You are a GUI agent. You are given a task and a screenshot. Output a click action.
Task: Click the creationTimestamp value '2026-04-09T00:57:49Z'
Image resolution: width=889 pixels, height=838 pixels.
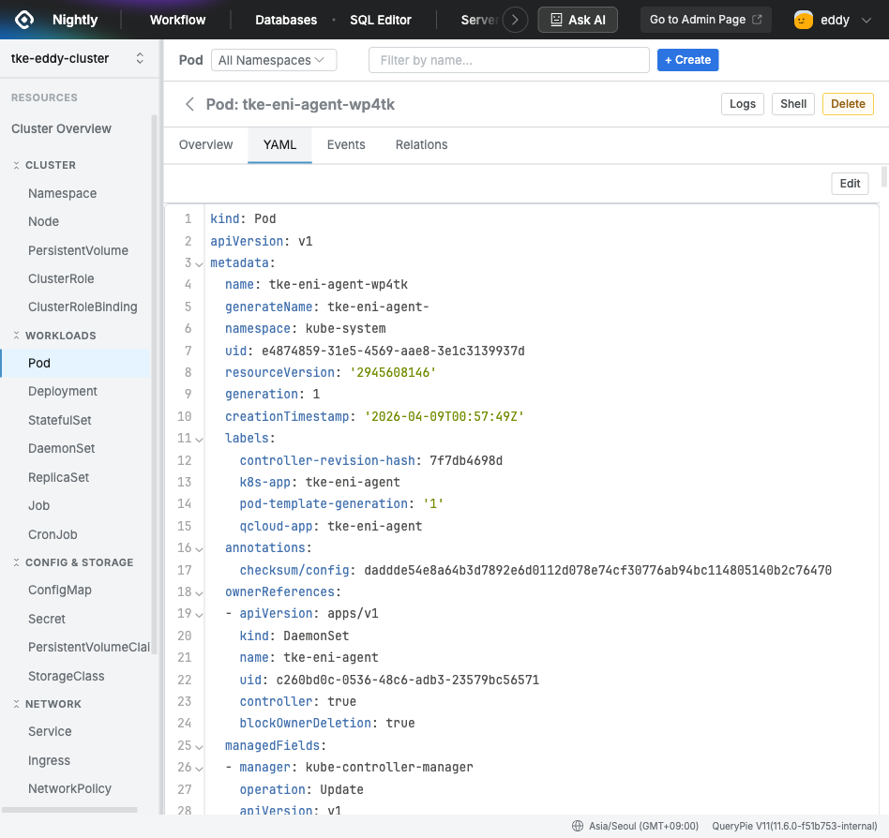444,417
